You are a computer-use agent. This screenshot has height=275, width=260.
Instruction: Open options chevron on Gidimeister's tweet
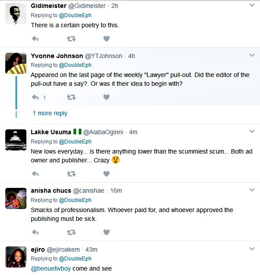(x=252, y=5)
